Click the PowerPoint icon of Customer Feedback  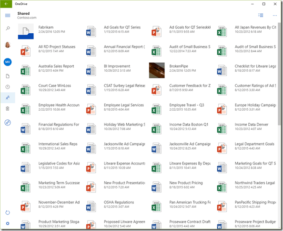click(x=156, y=90)
